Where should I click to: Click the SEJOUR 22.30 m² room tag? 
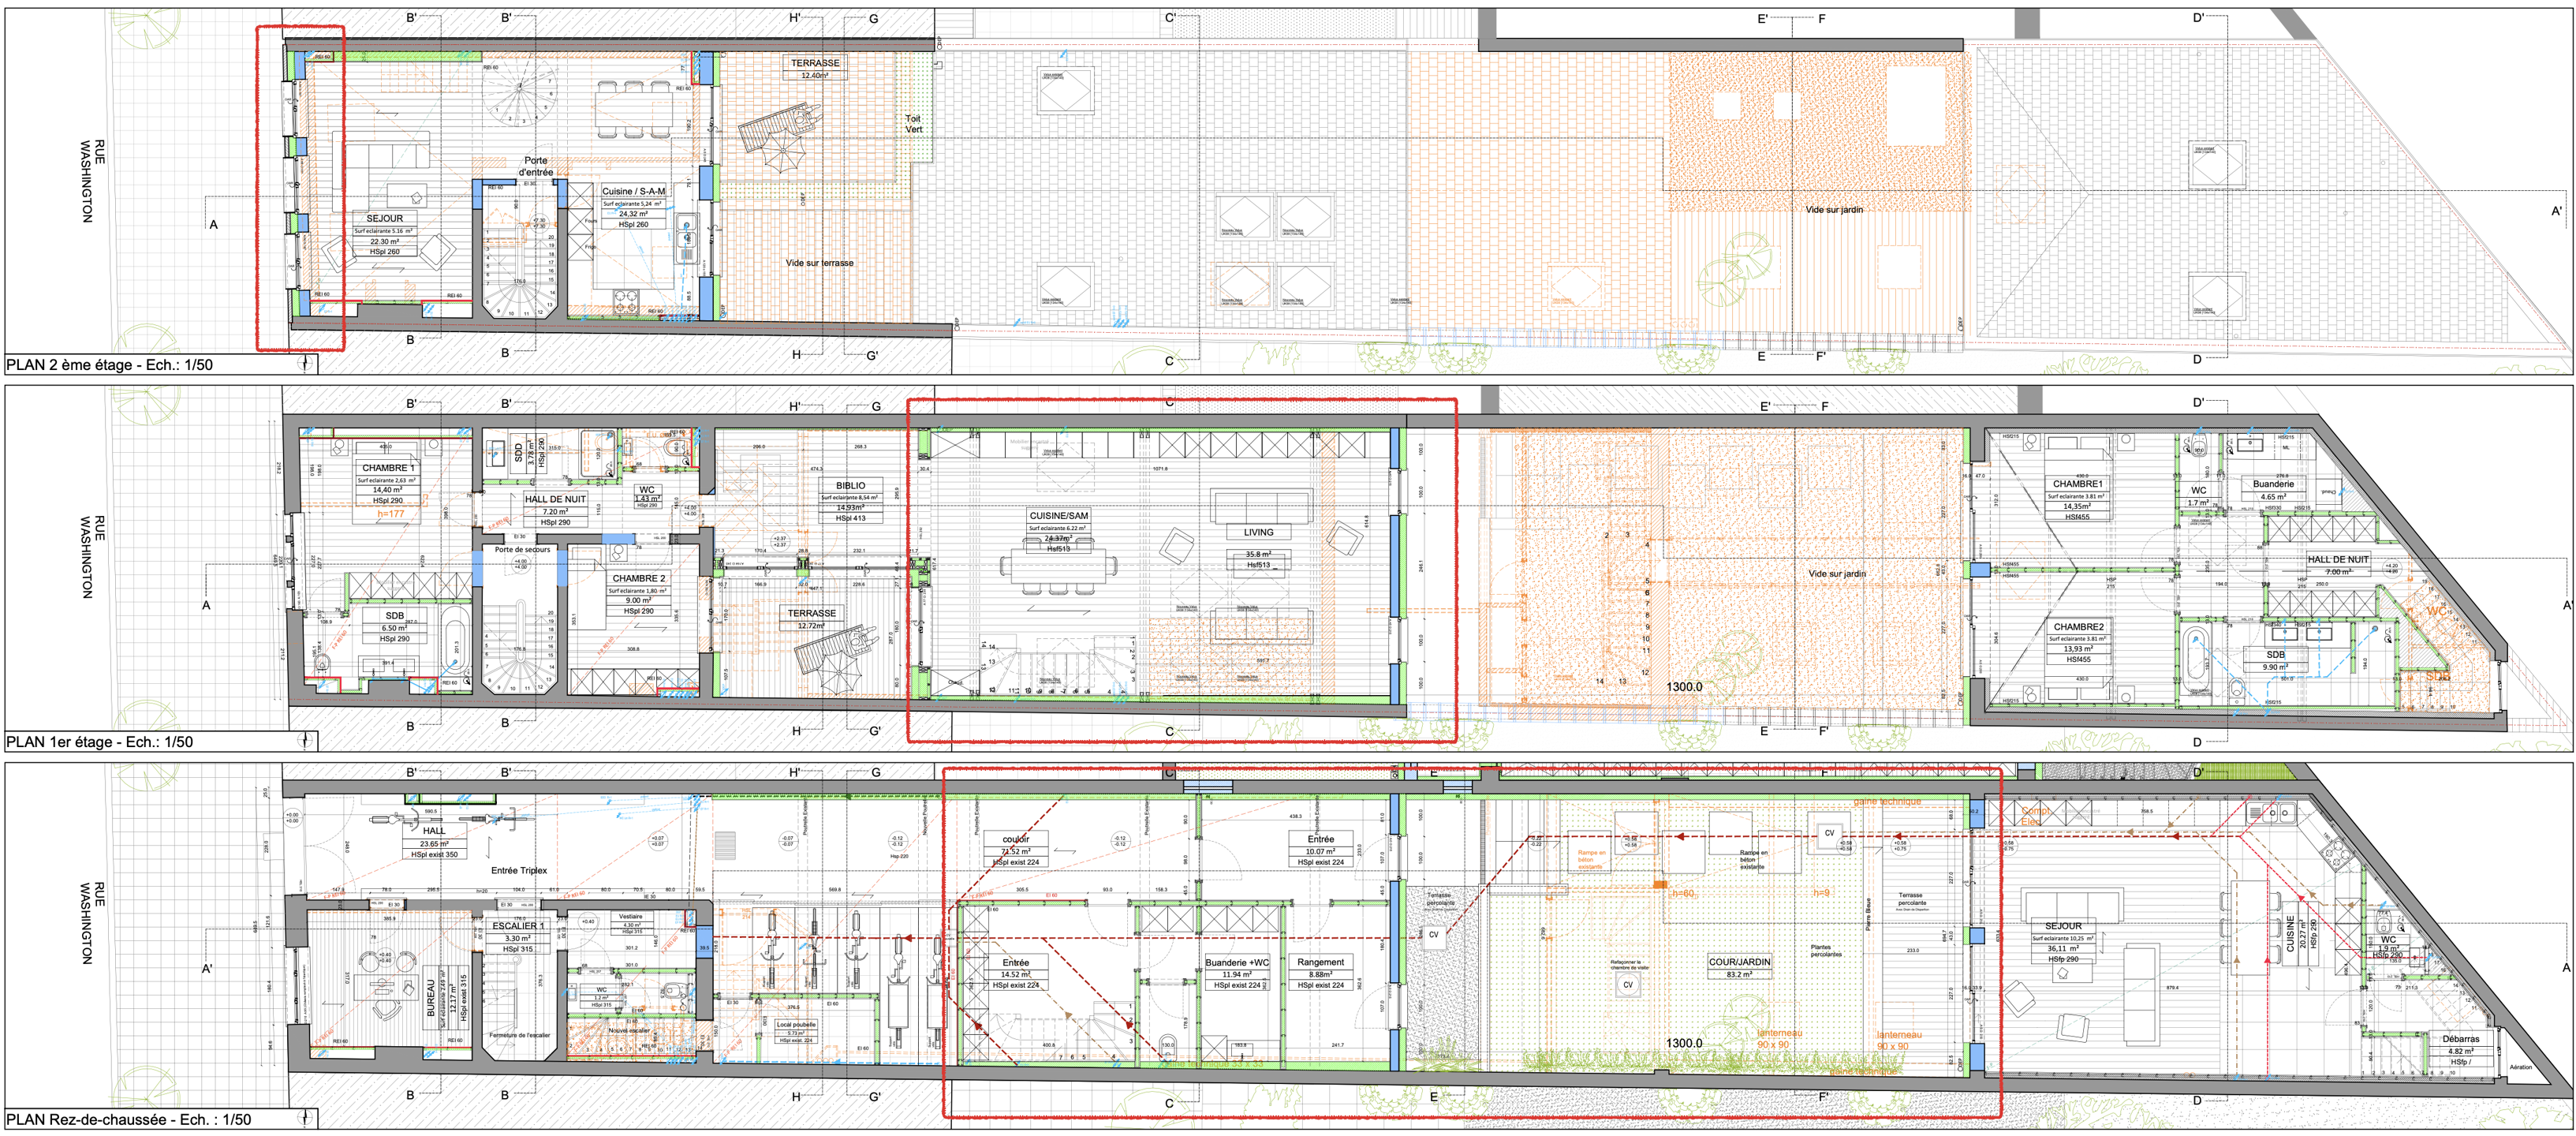click(384, 234)
